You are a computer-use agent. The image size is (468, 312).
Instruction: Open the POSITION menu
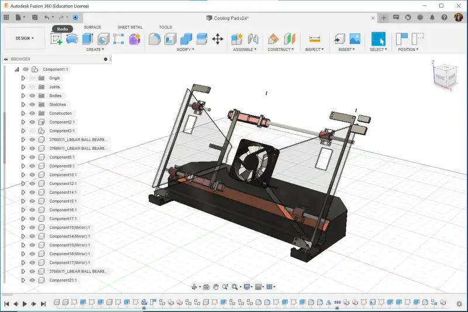coord(408,50)
